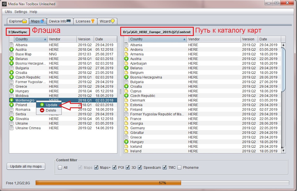
Task: Open the Settings menu
Action: (21, 12)
